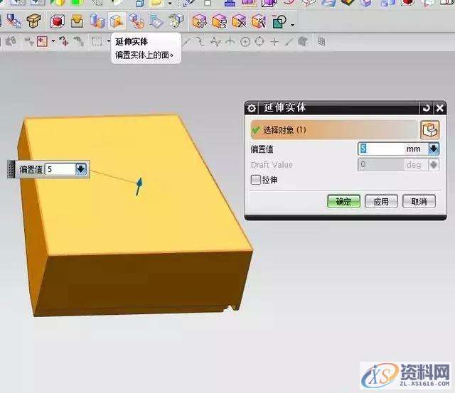Viewport: 455px width, 393px height.
Task: Click the 选择对象 (1) selection row
Action: point(333,130)
